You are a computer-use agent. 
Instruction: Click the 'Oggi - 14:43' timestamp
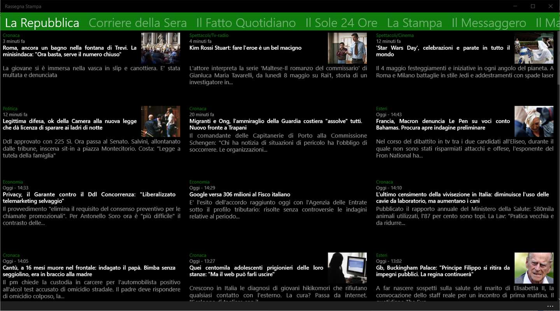point(389,115)
